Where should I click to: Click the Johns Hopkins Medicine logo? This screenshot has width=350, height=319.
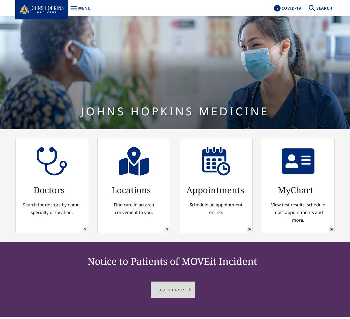tap(42, 10)
